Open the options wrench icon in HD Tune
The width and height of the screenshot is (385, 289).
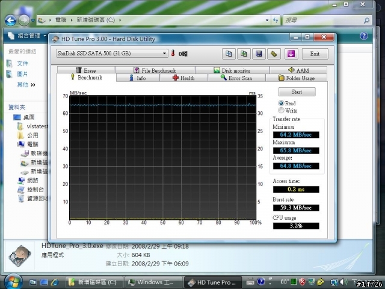(274, 54)
